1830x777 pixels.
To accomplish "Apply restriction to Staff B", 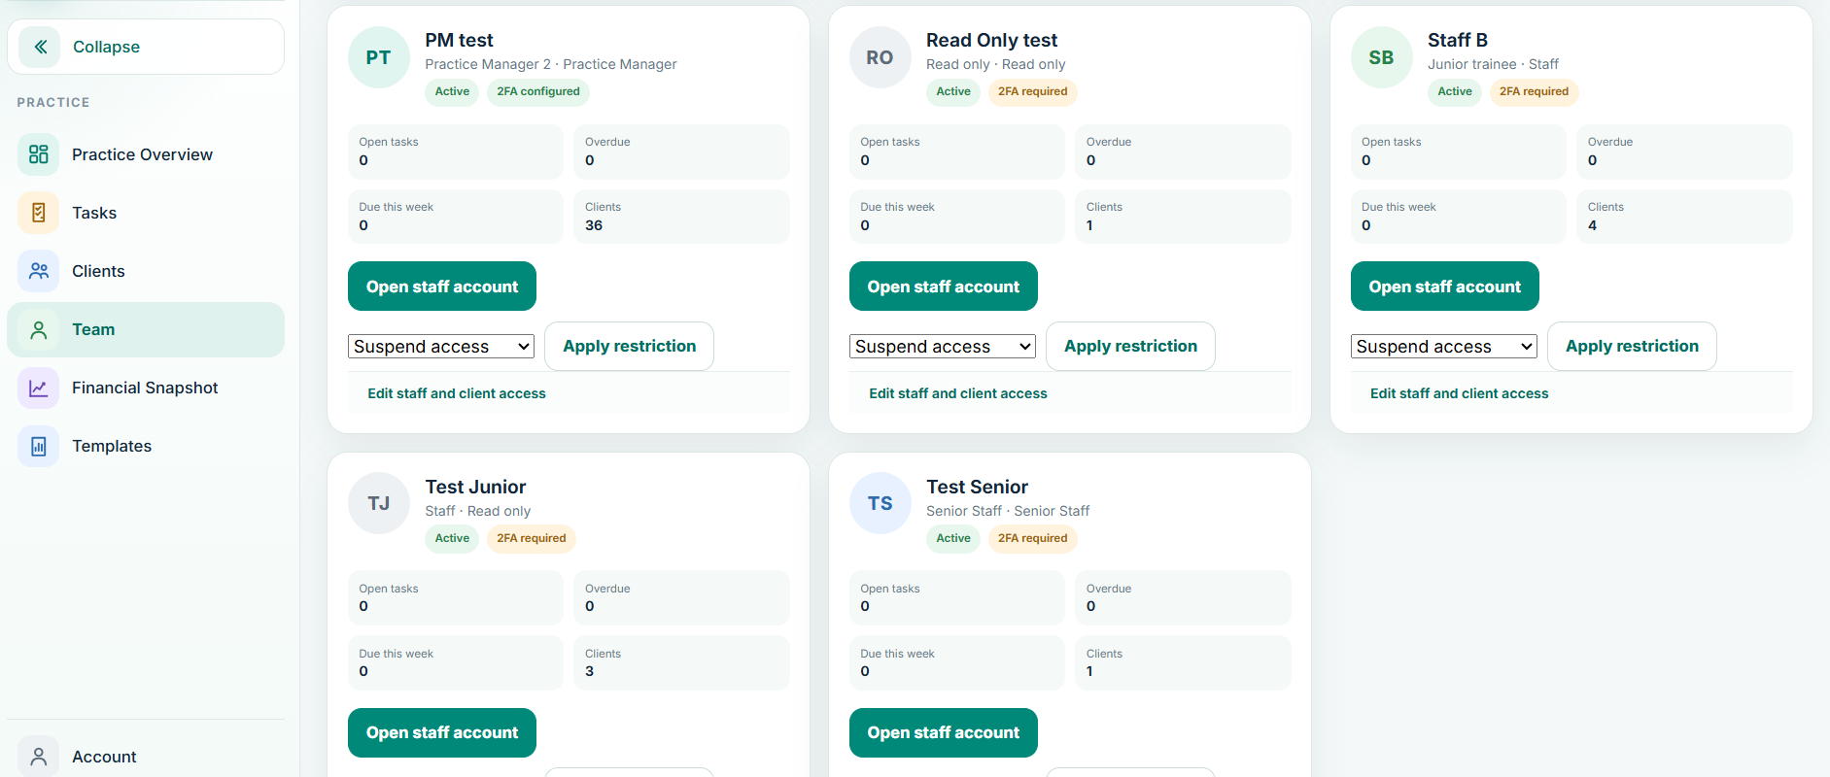I will (1633, 346).
